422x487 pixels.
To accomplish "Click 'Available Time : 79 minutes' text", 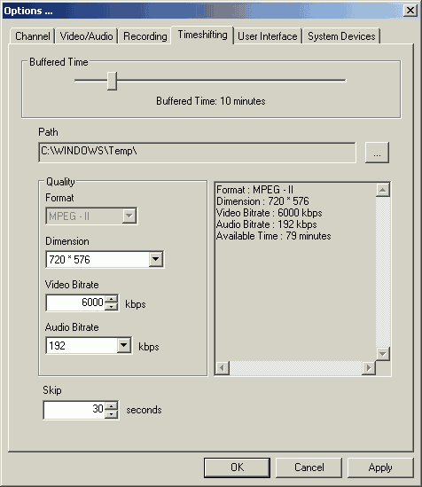I will 274,236.
